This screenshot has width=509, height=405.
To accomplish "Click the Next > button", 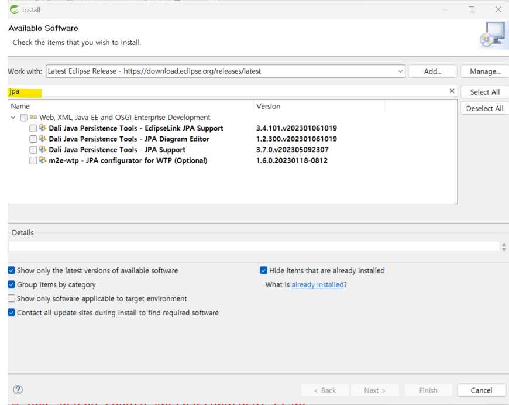I will 374,390.
